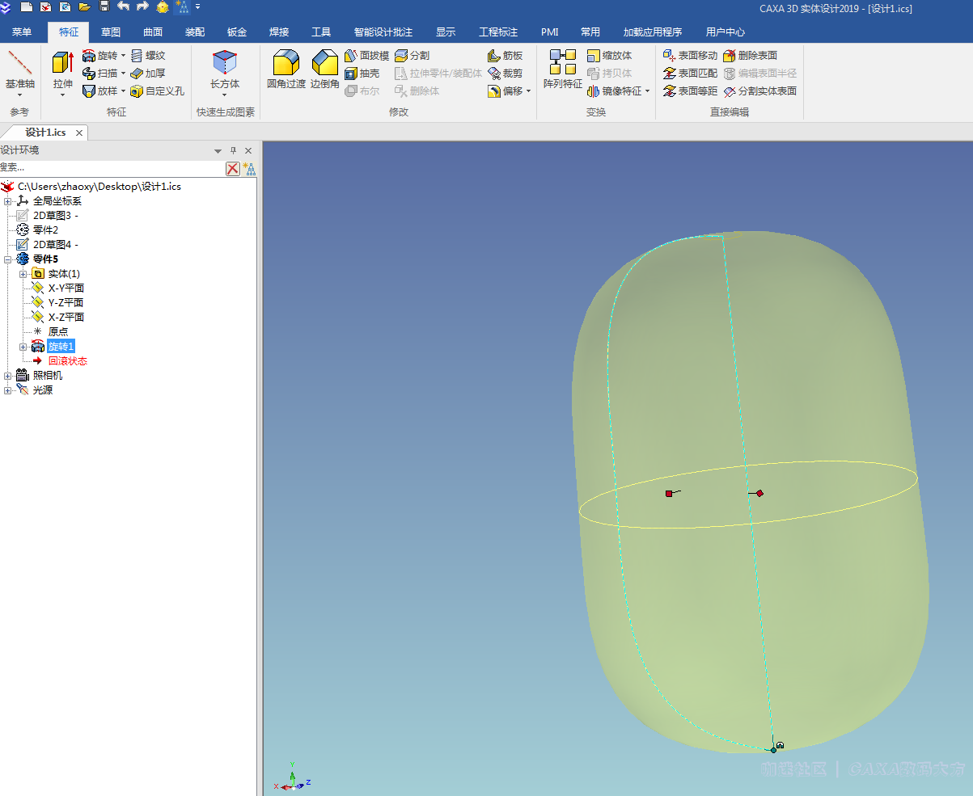
Task: Choose the 表面匹配 match face tool
Action: (690, 74)
